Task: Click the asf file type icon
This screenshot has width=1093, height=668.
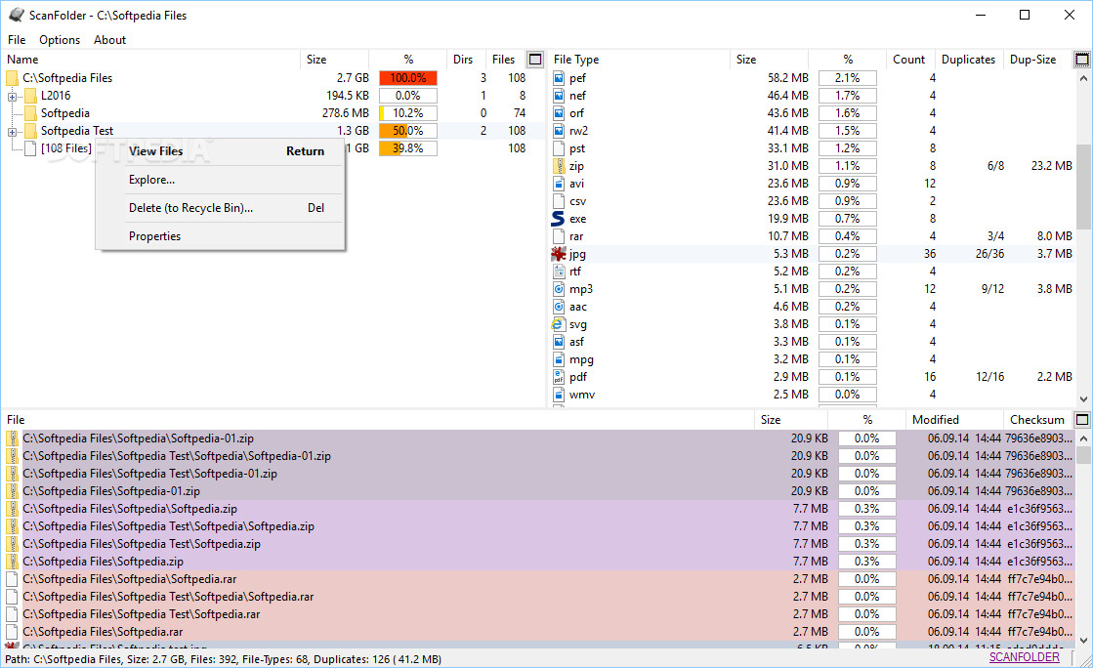Action: [559, 342]
